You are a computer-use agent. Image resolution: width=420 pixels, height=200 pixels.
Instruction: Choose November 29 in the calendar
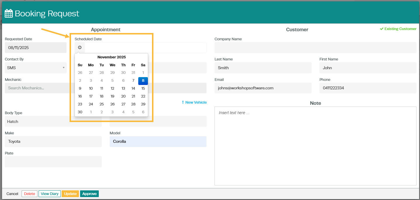pyautogui.click(x=143, y=104)
